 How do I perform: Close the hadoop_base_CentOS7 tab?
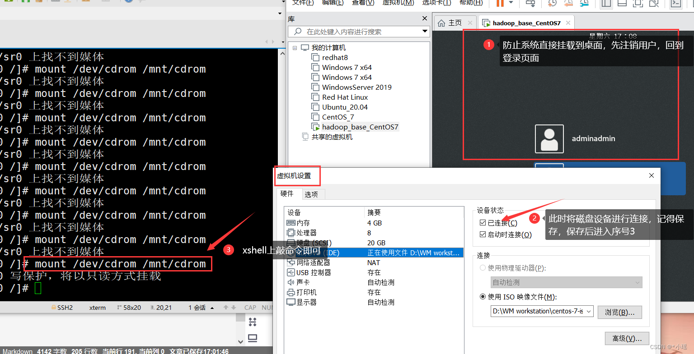(568, 23)
